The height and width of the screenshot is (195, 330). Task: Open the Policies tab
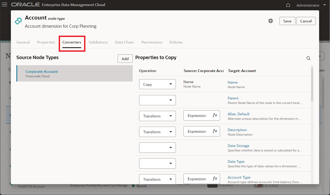pyautogui.click(x=176, y=42)
